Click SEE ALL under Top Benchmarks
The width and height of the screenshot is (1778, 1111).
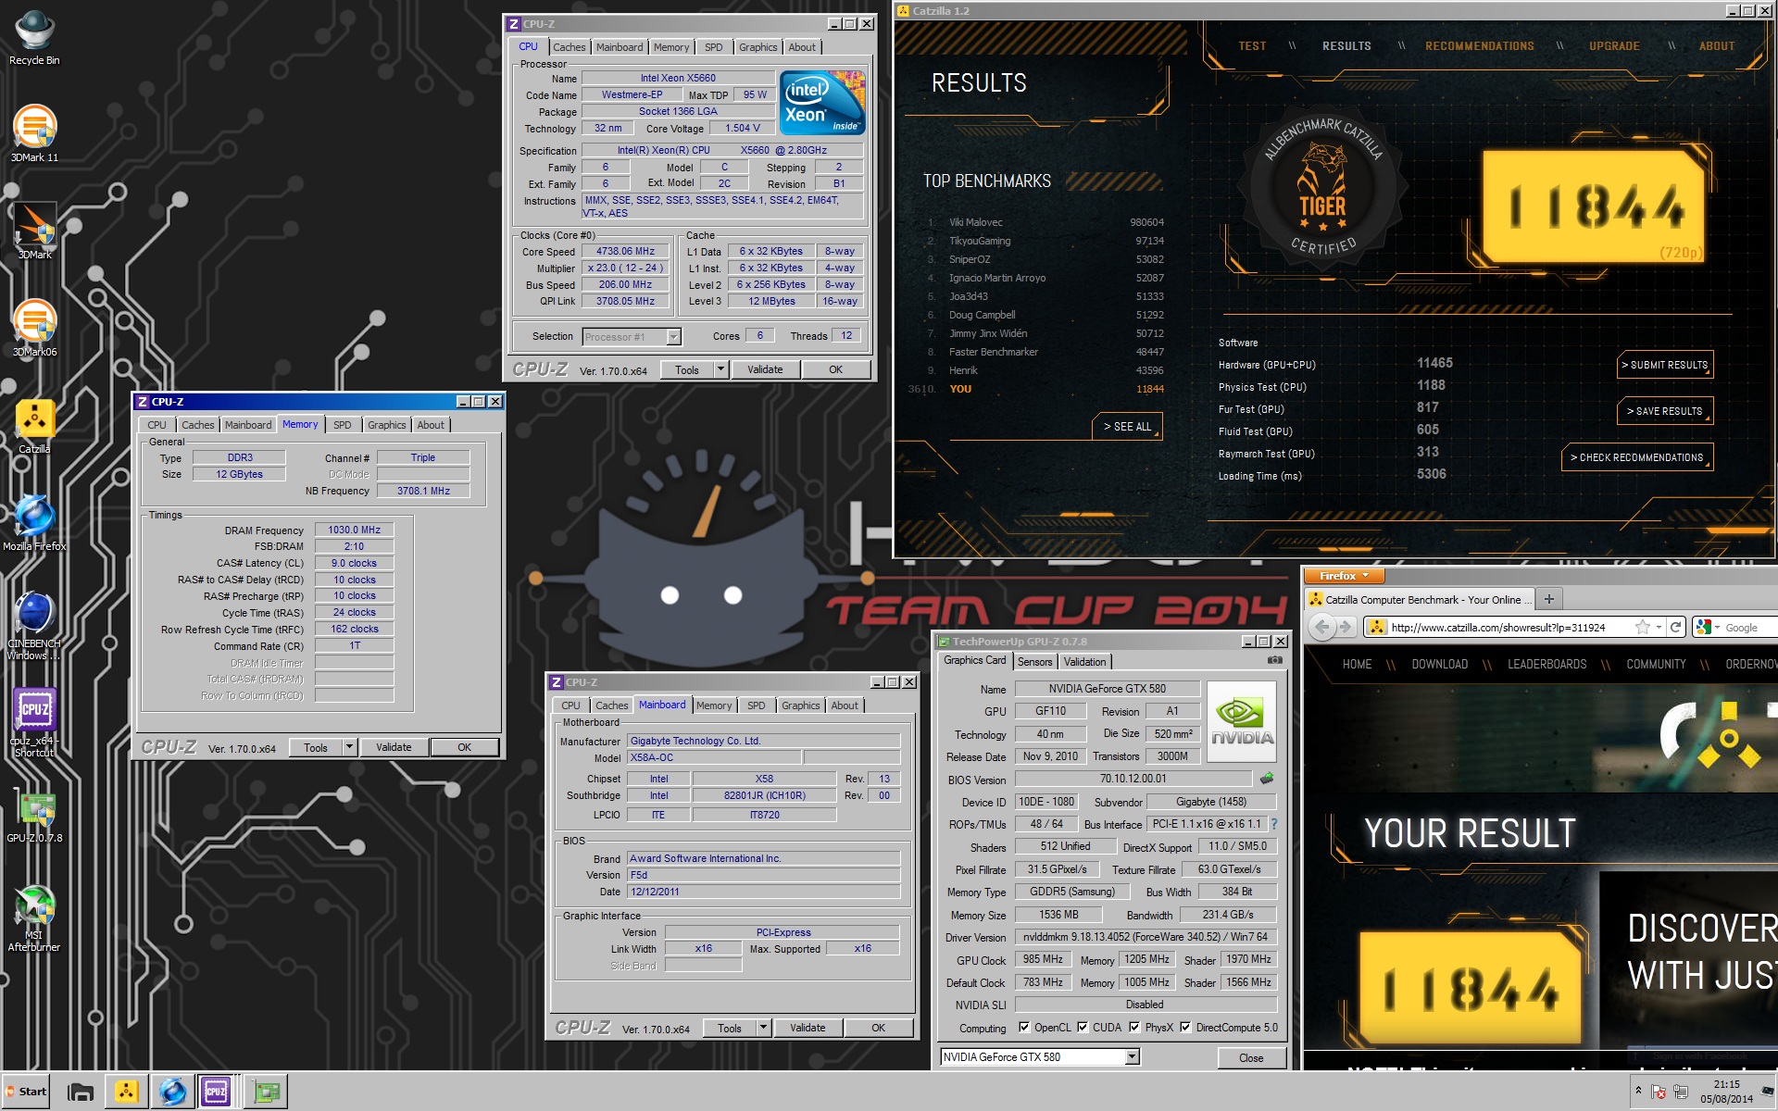pyautogui.click(x=1127, y=427)
